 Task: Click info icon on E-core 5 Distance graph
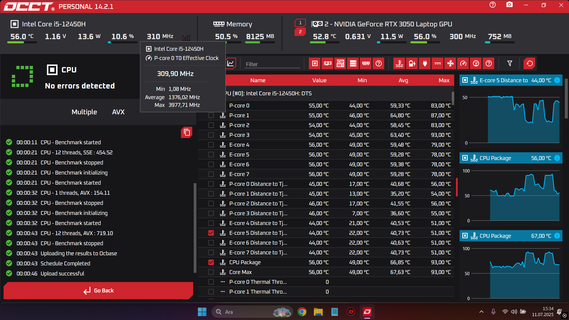coord(557,80)
